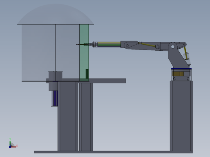This screenshot has width=210, height=157.
Task: Select the brass-colored rotary base on the pedestal
Action: [x=178, y=74]
